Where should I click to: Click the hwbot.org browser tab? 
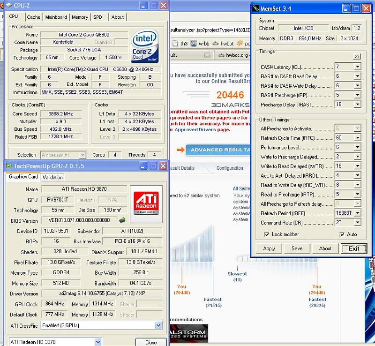[x=233, y=55]
